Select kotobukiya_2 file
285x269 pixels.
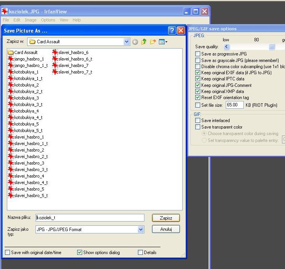pos(23,85)
